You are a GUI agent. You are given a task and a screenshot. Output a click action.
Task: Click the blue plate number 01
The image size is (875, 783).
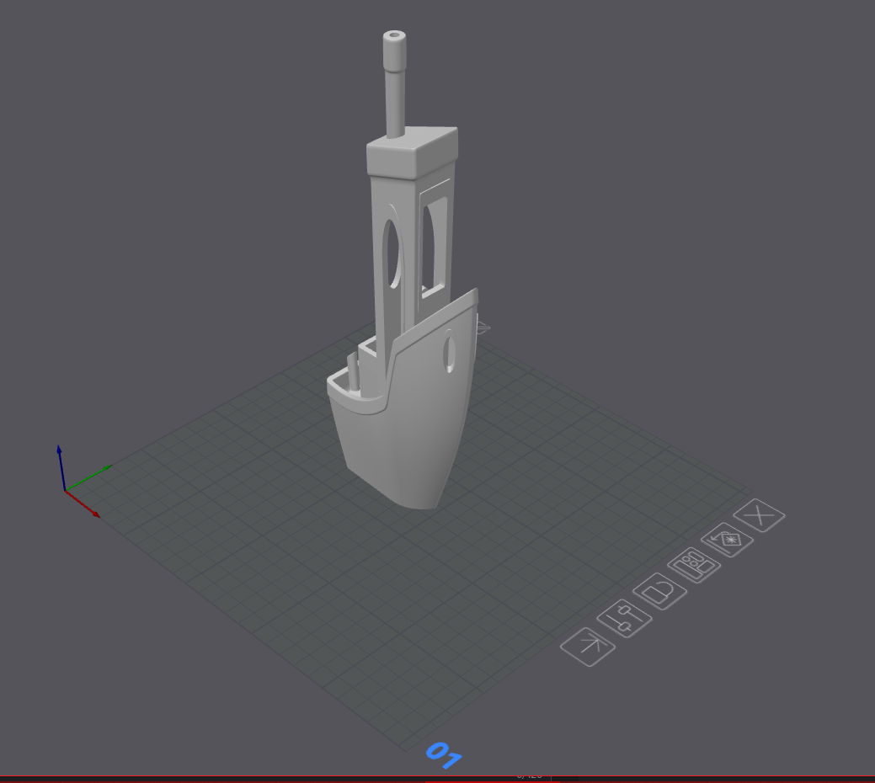click(444, 755)
